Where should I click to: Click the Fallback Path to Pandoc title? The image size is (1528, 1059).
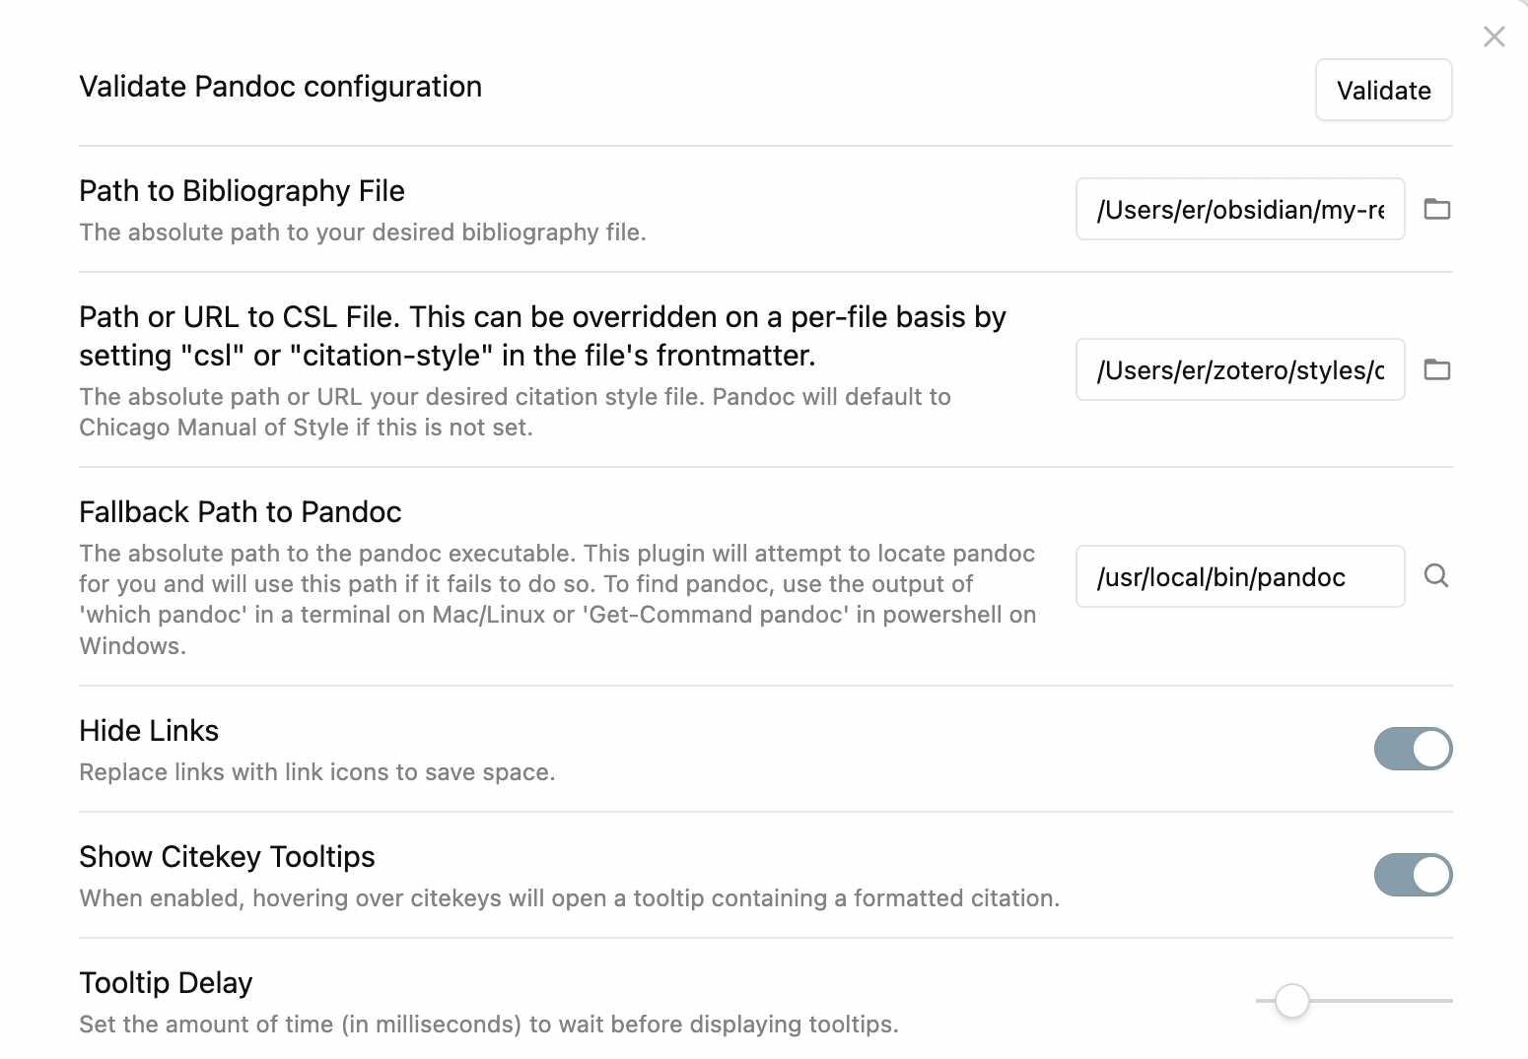point(241,512)
